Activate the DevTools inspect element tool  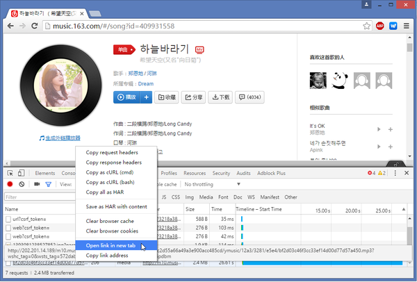(10, 173)
